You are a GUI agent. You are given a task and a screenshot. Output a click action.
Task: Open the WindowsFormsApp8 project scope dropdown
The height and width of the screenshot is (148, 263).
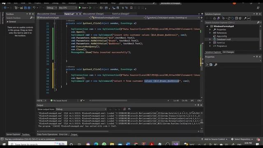pos(64,18)
